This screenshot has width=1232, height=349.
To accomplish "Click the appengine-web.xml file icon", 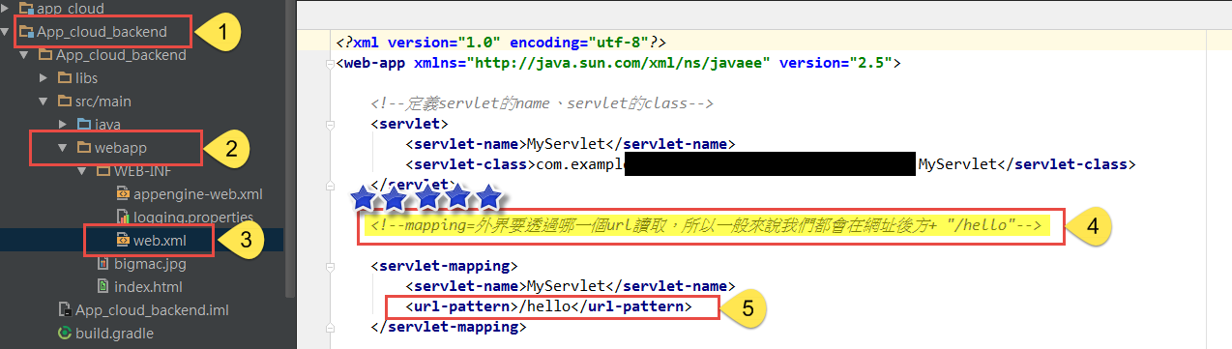I will pos(124,194).
